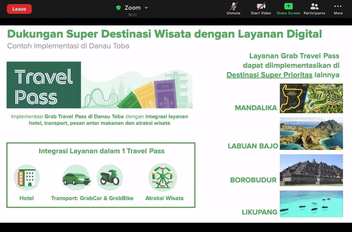Click the Likupang sea photo
The width and height of the screenshot is (352, 232).
[x=311, y=204]
